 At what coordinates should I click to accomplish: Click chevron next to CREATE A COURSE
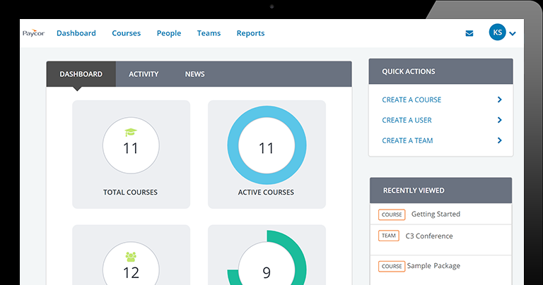(x=499, y=99)
